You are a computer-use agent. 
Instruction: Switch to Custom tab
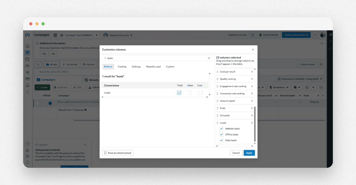(170, 67)
